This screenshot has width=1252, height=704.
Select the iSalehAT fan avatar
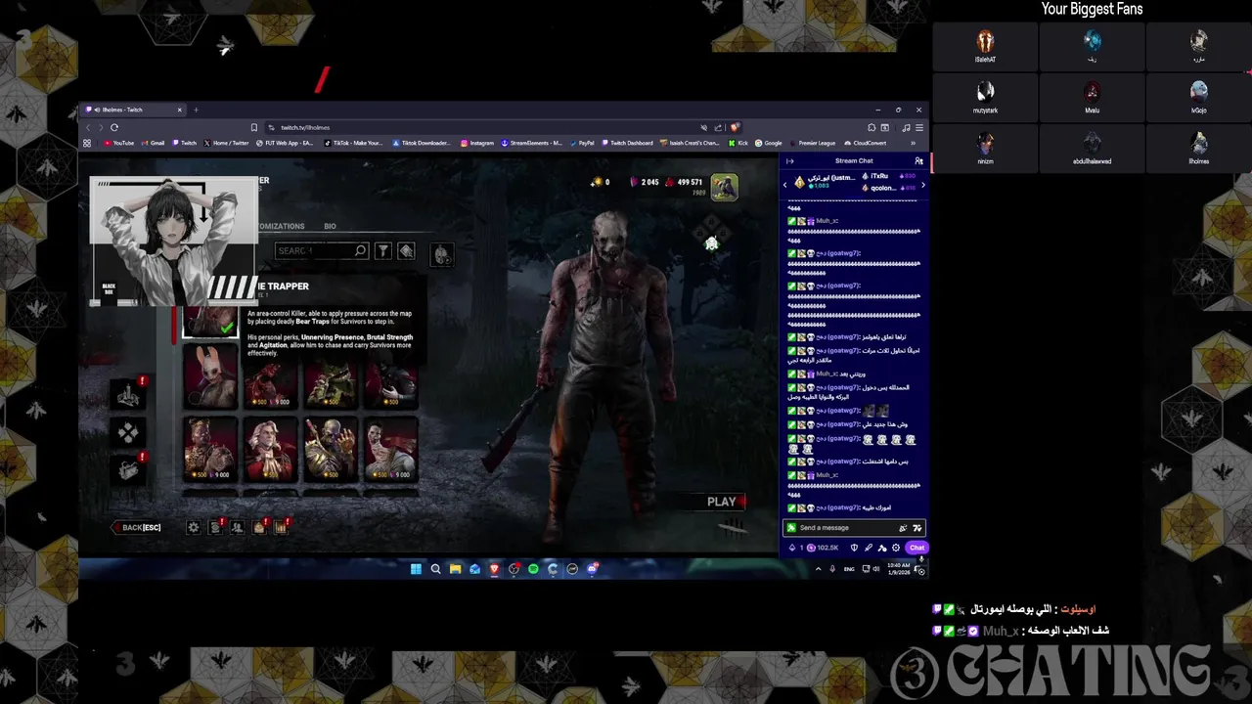(x=985, y=41)
